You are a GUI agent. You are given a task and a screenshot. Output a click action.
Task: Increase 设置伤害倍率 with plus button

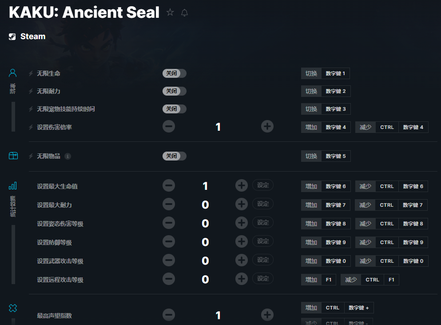[x=267, y=126]
